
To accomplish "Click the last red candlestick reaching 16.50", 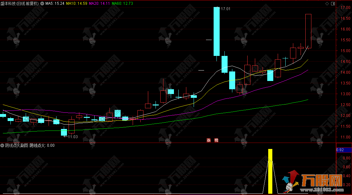I will click(x=308, y=31).
